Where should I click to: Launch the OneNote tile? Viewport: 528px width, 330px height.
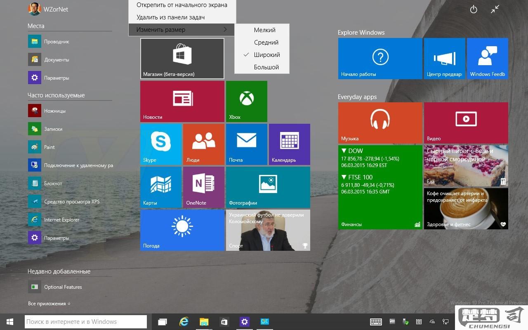(204, 187)
